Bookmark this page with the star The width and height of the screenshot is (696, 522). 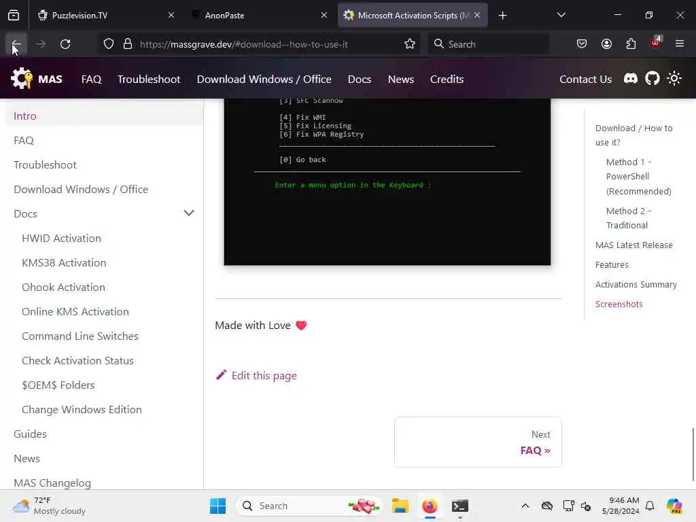410,44
